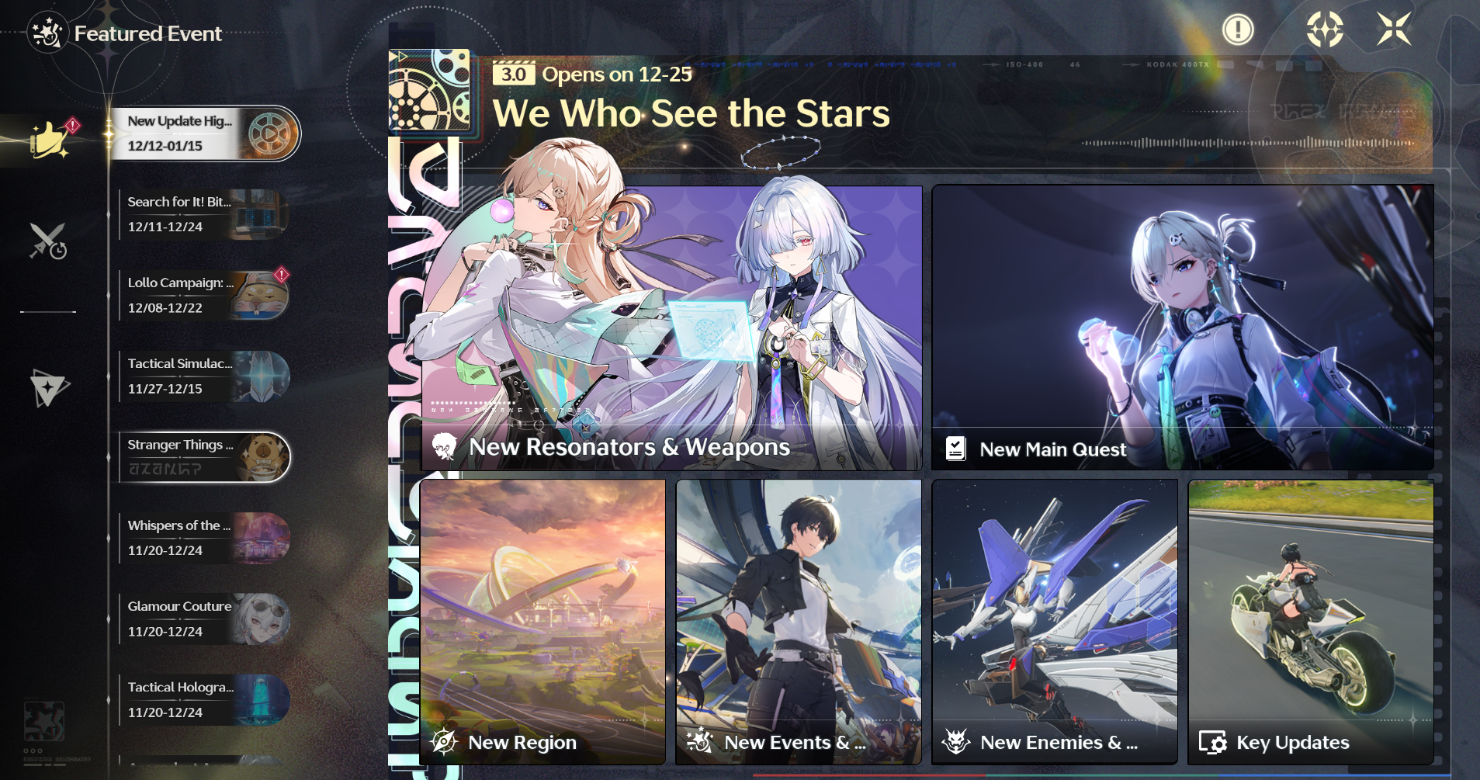Close the Featured Event screen with the X icon
The width and height of the screenshot is (1480, 780).
point(1394,29)
